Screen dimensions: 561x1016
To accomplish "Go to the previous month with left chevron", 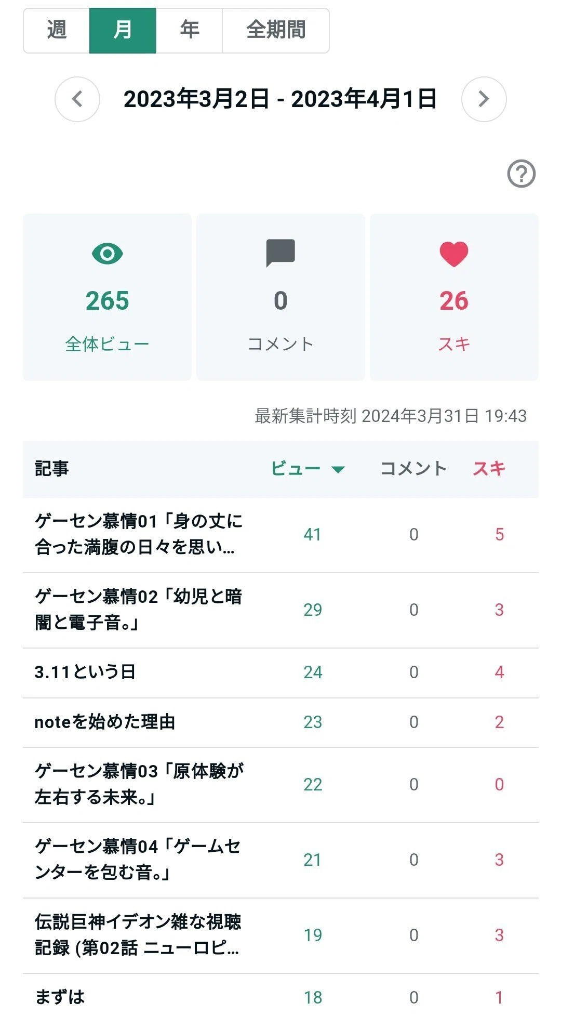I will point(77,99).
